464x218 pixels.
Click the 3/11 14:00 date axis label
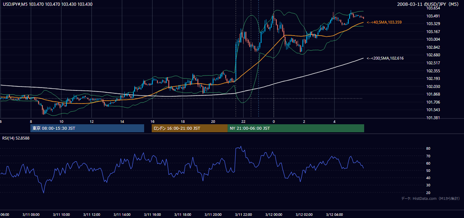(x=122, y=215)
